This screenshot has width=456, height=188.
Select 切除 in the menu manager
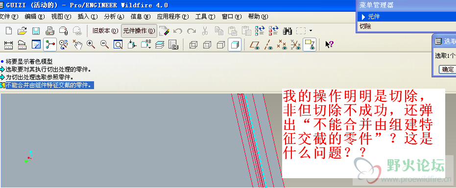tap(365, 26)
